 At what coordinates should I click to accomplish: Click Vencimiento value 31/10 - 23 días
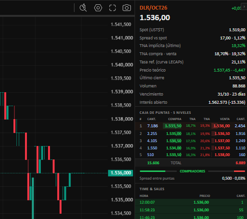(x=232, y=94)
